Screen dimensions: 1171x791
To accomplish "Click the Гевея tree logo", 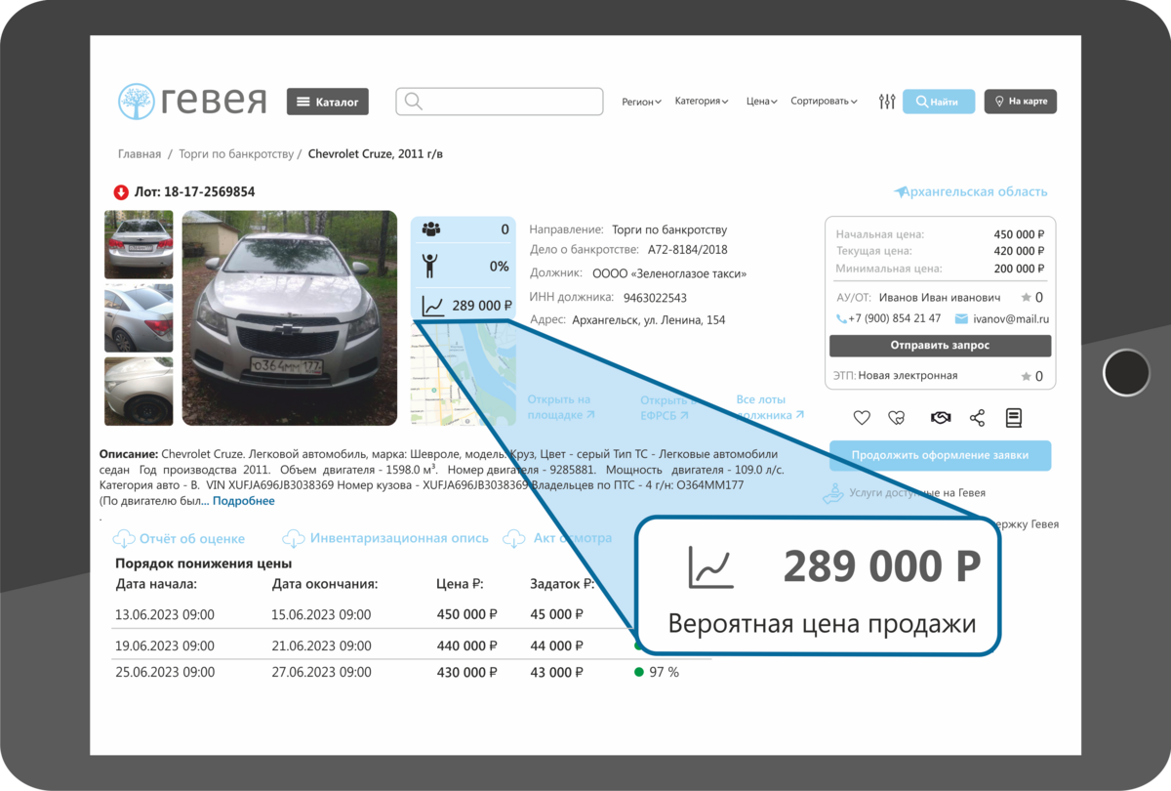I will (x=137, y=102).
